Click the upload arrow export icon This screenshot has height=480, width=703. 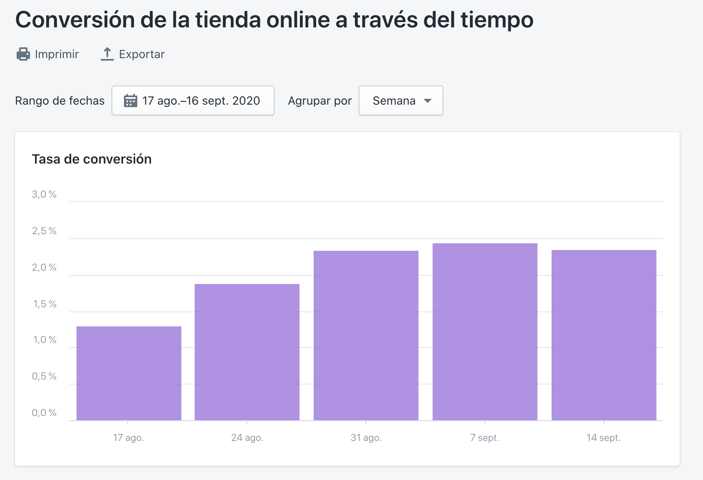[107, 54]
